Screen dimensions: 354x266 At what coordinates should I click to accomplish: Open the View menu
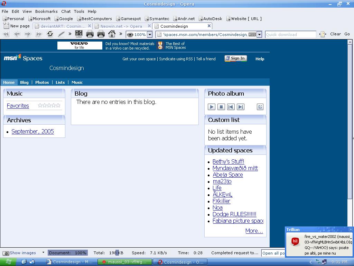(27, 11)
